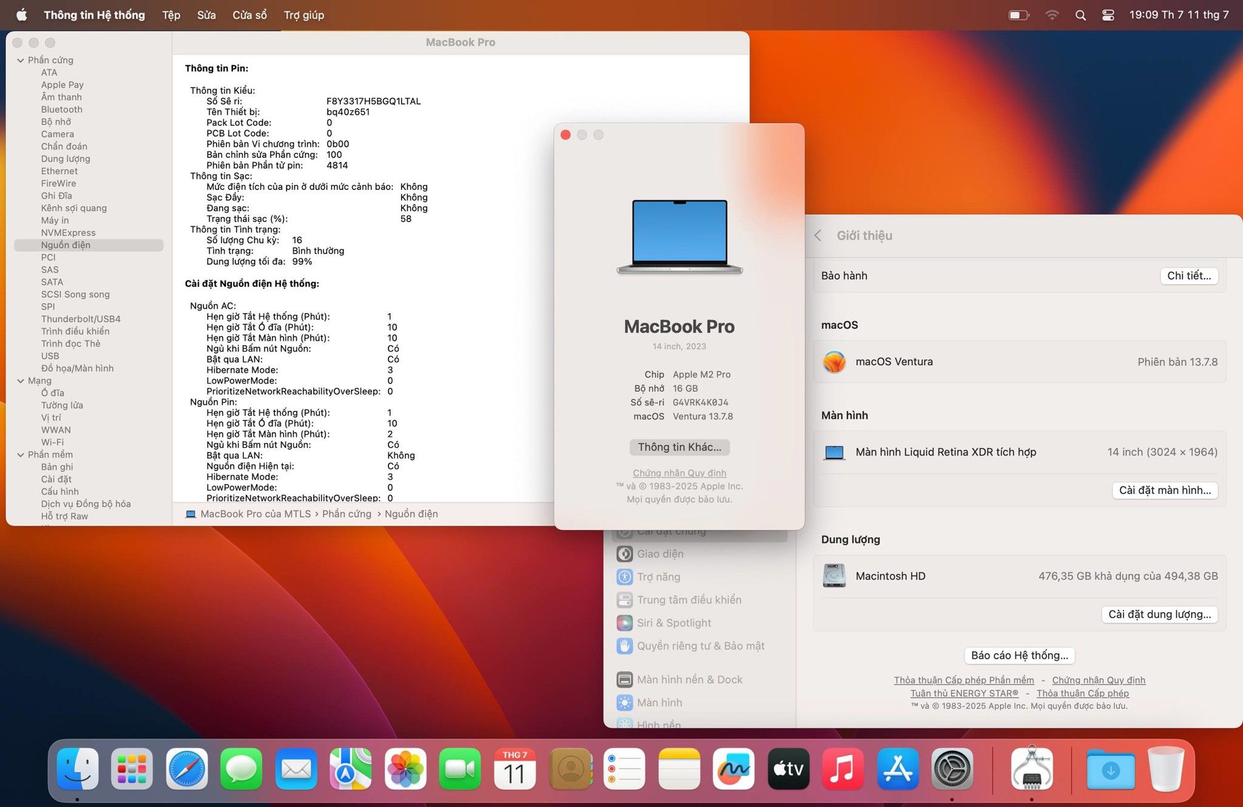
Task: Open System Information caliper icon in Dock
Action: tap(1032, 769)
